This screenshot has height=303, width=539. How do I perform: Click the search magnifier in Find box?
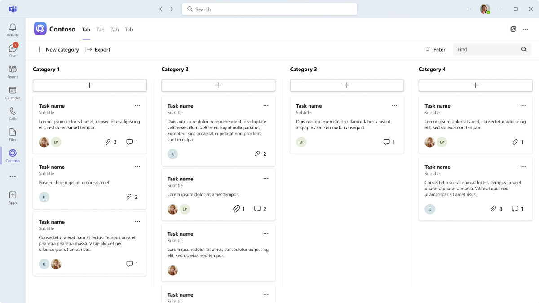coord(524,49)
